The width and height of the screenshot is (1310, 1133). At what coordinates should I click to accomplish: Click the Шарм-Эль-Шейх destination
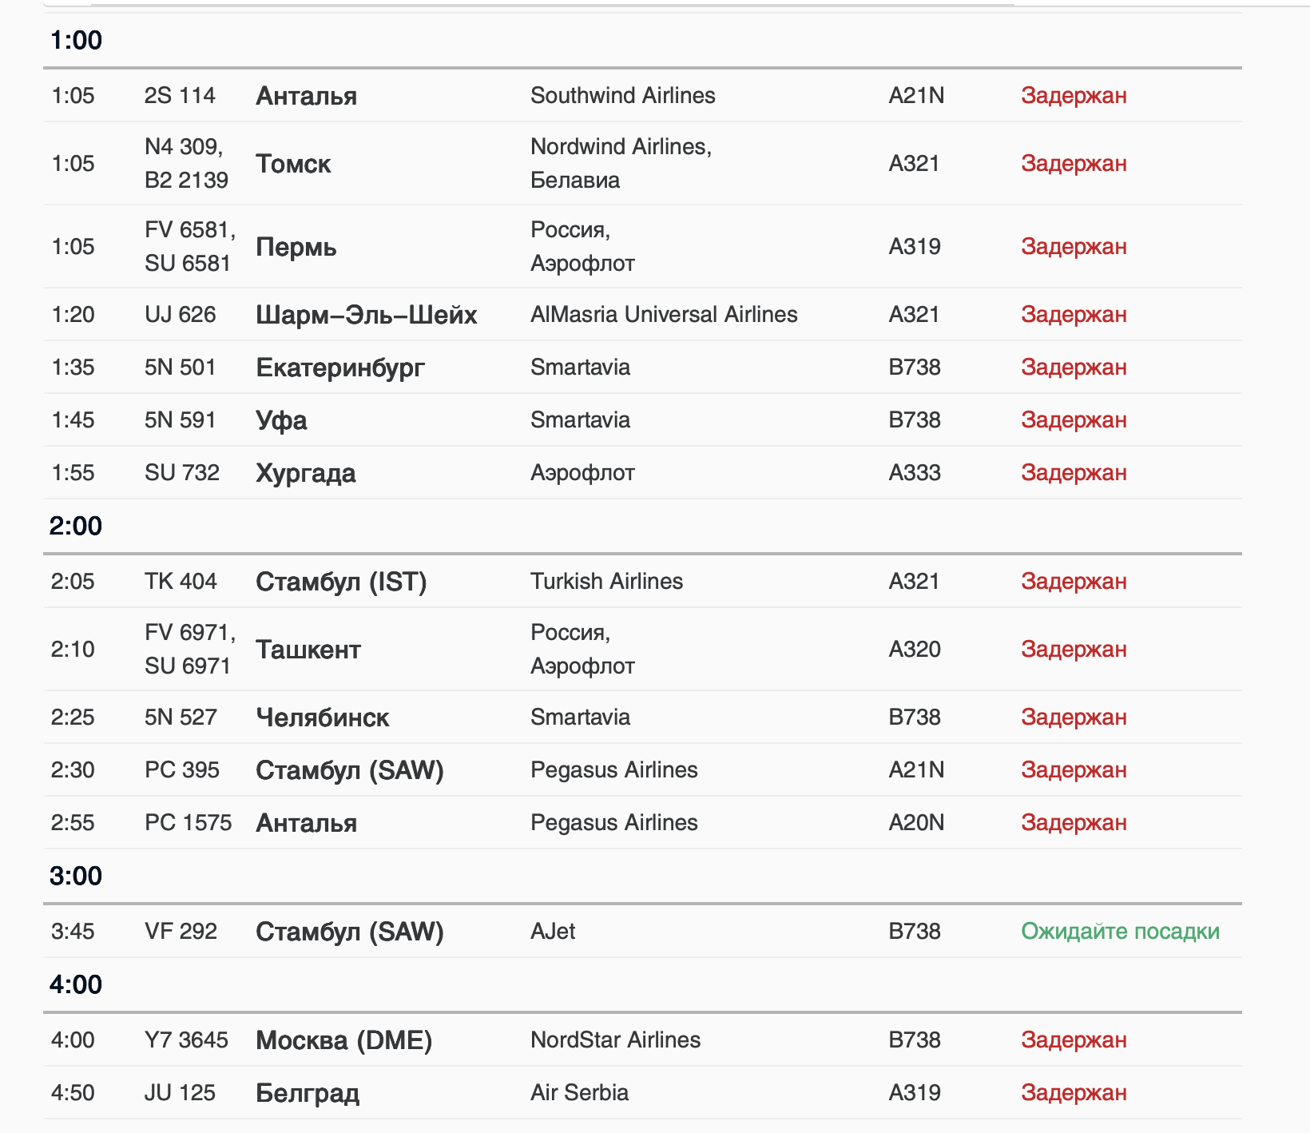(366, 315)
